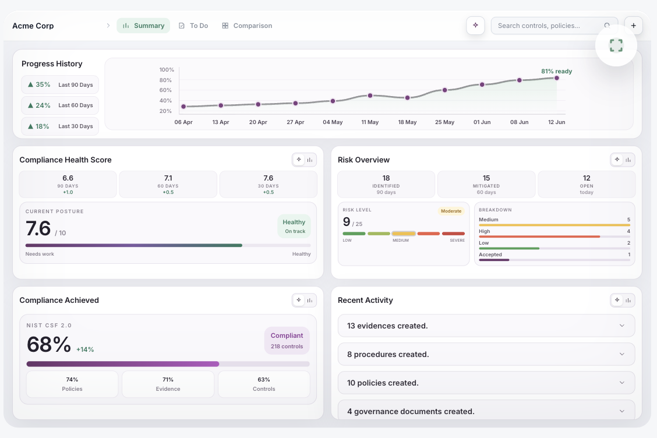Click the plus button in top bar
This screenshot has height=438, width=657.
(x=633, y=26)
